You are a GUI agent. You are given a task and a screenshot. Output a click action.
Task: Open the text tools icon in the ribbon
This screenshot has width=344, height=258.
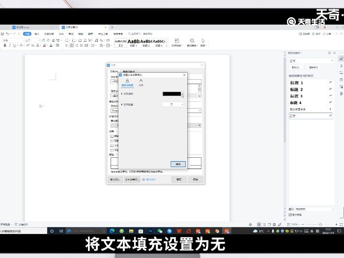pos(177,41)
